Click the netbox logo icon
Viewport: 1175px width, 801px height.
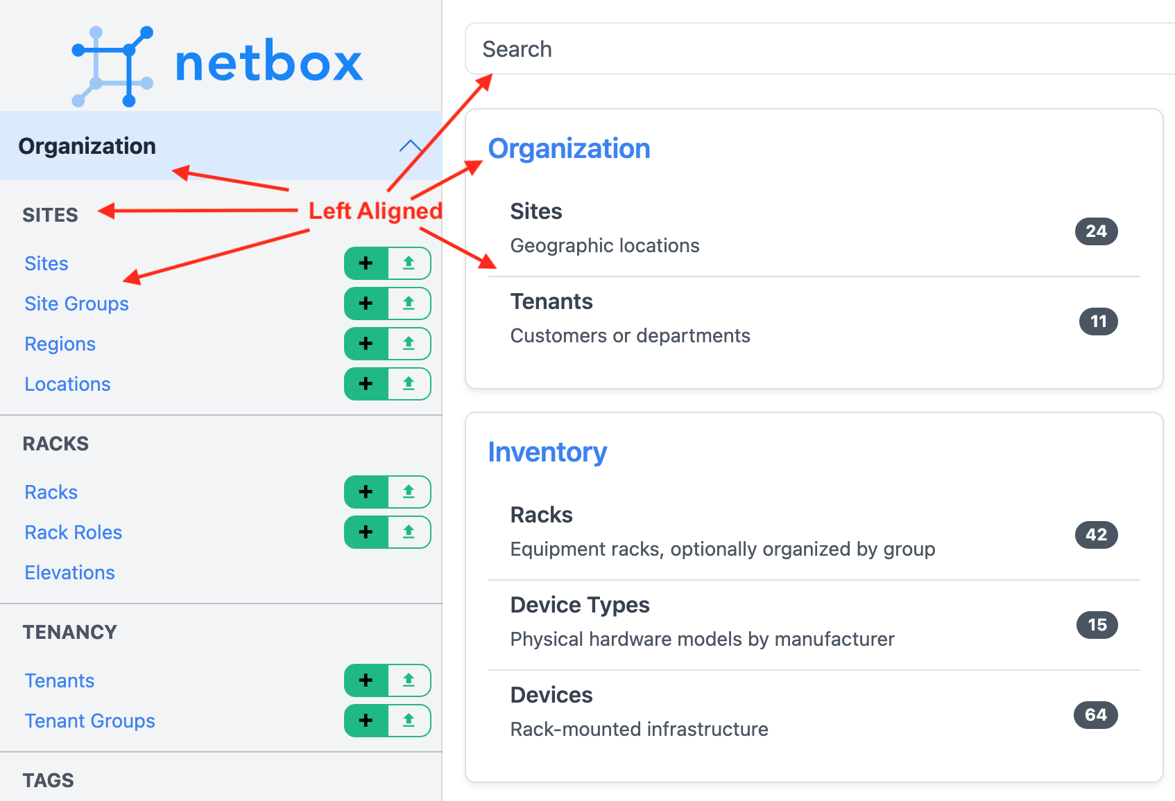click(x=112, y=67)
